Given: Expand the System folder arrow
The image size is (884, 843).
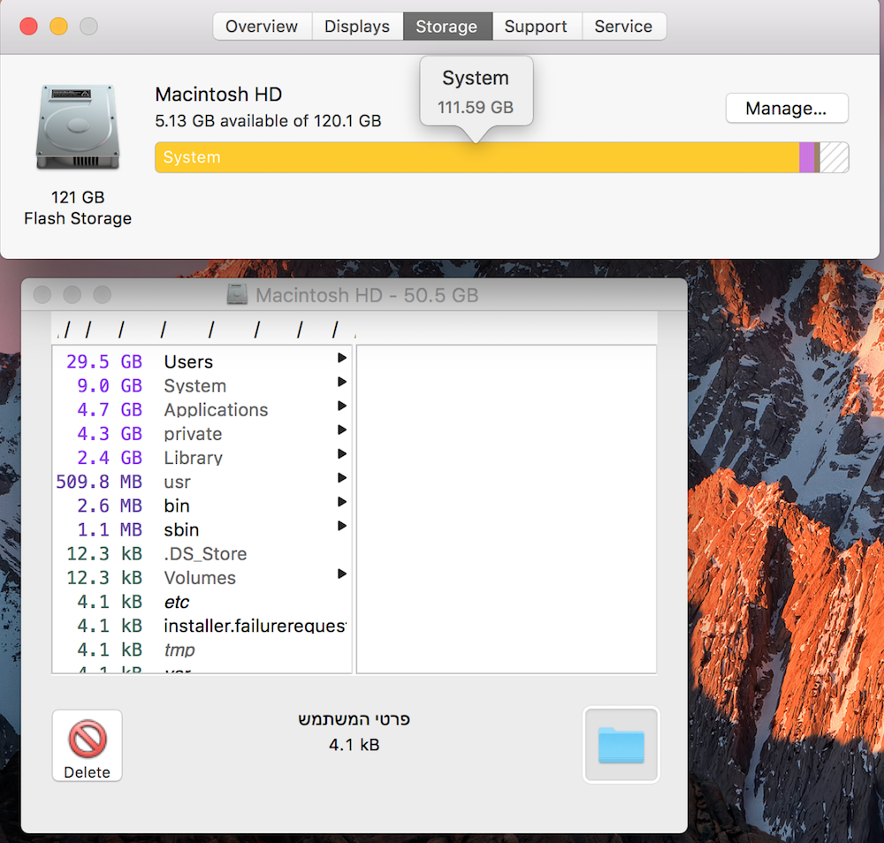Looking at the screenshot, I should 341,382.
